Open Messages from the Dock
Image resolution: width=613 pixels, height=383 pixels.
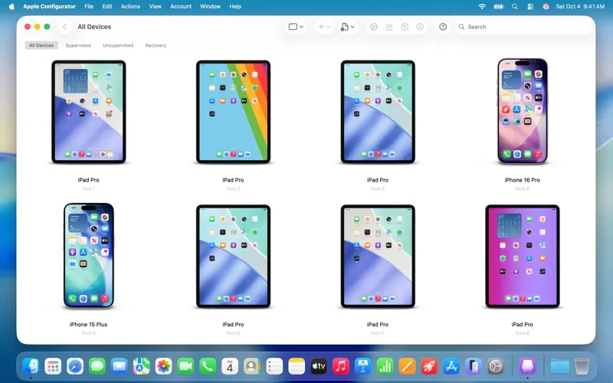97,366
